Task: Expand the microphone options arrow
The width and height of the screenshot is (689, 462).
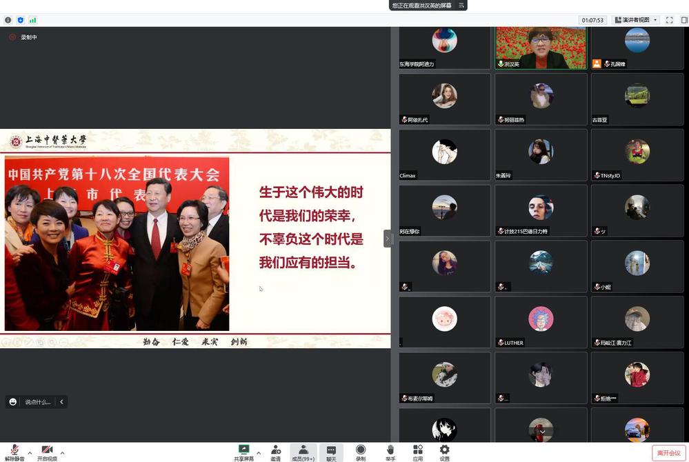Action: tap(29, 453)
